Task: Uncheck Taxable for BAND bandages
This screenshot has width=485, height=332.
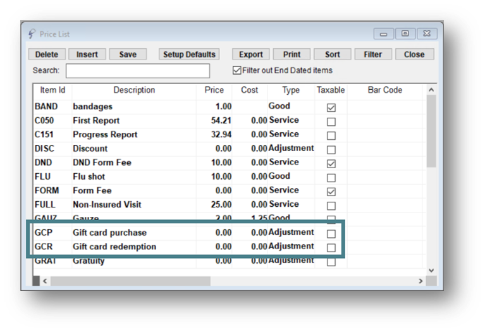Action: pyautogui.click(x=331, y=108)
